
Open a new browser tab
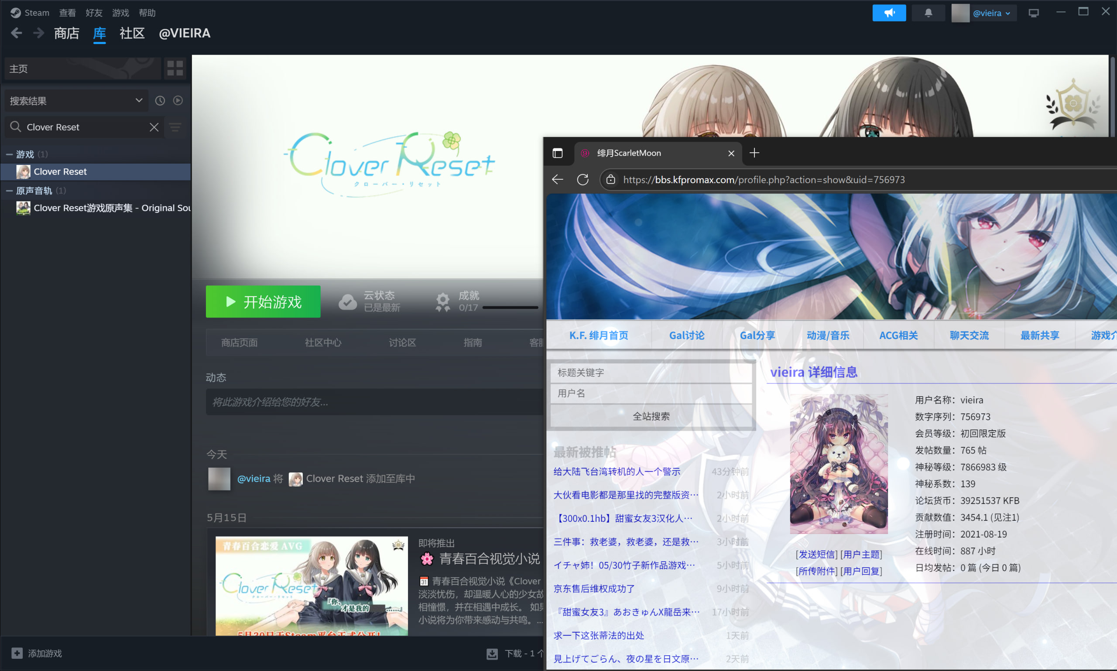(754, 153)
